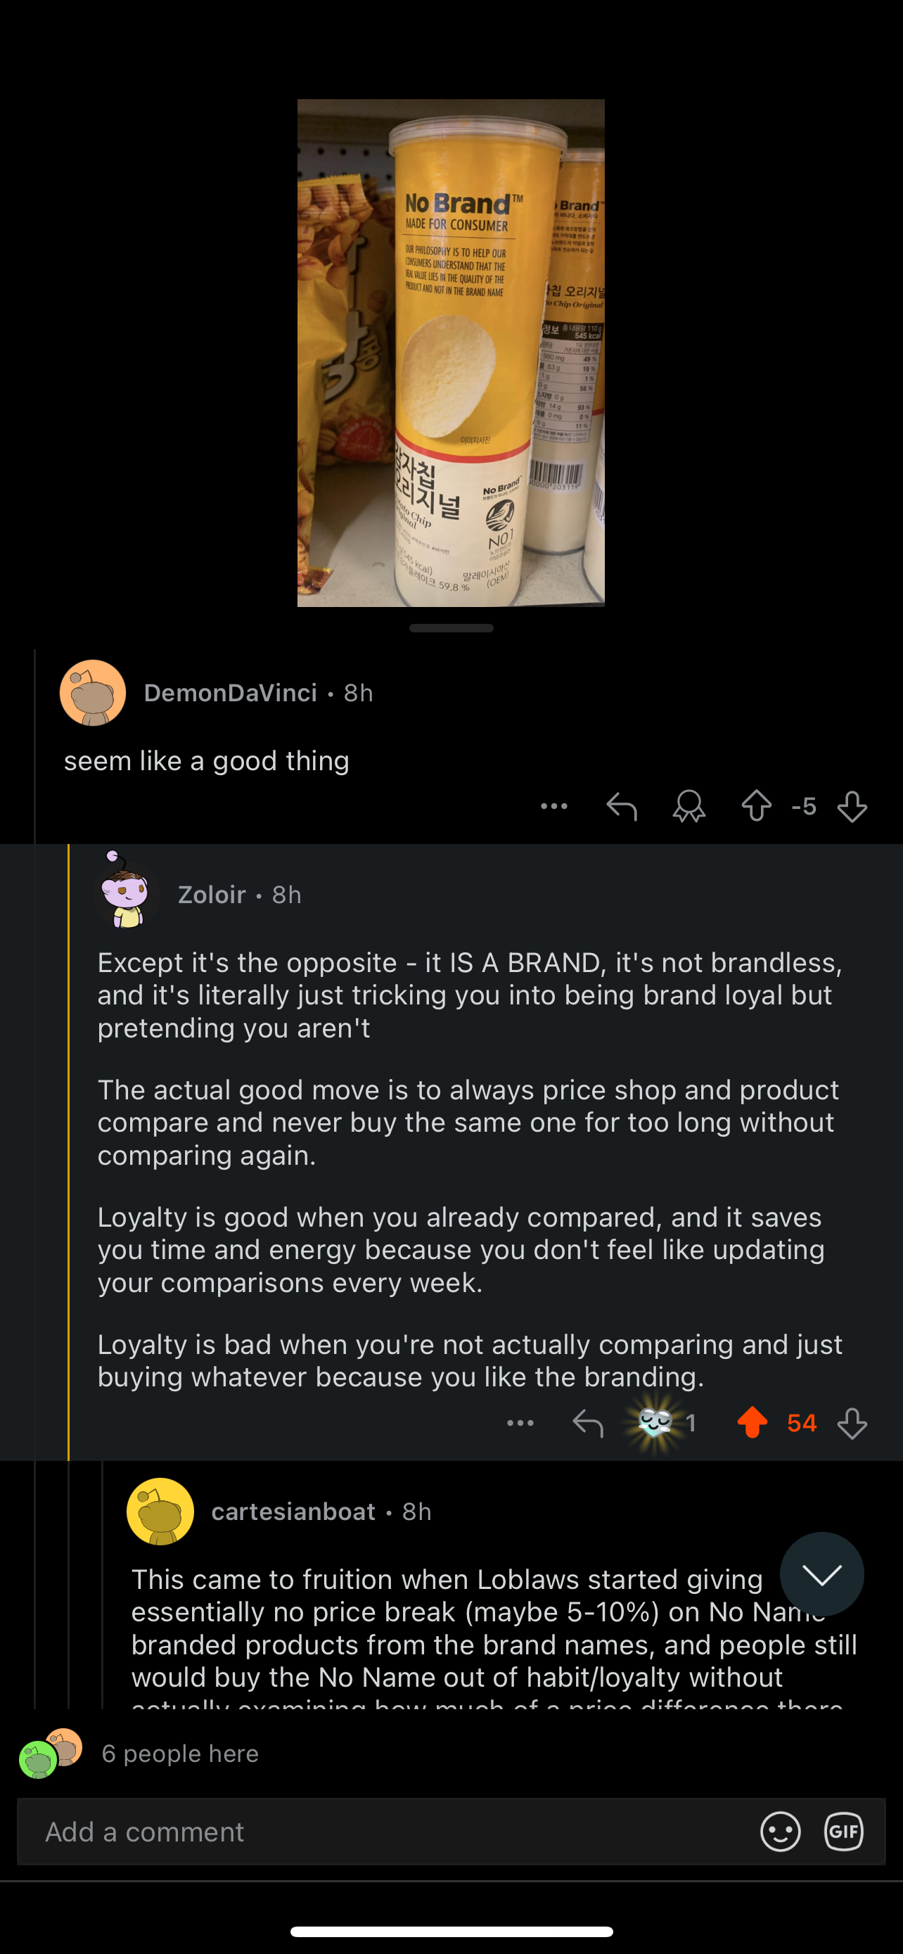This screenshot has width=903, height=1954.
Task: Open more options for DemonDaVinci's comment
Action: pyautogui.click(x=554, y=805)
